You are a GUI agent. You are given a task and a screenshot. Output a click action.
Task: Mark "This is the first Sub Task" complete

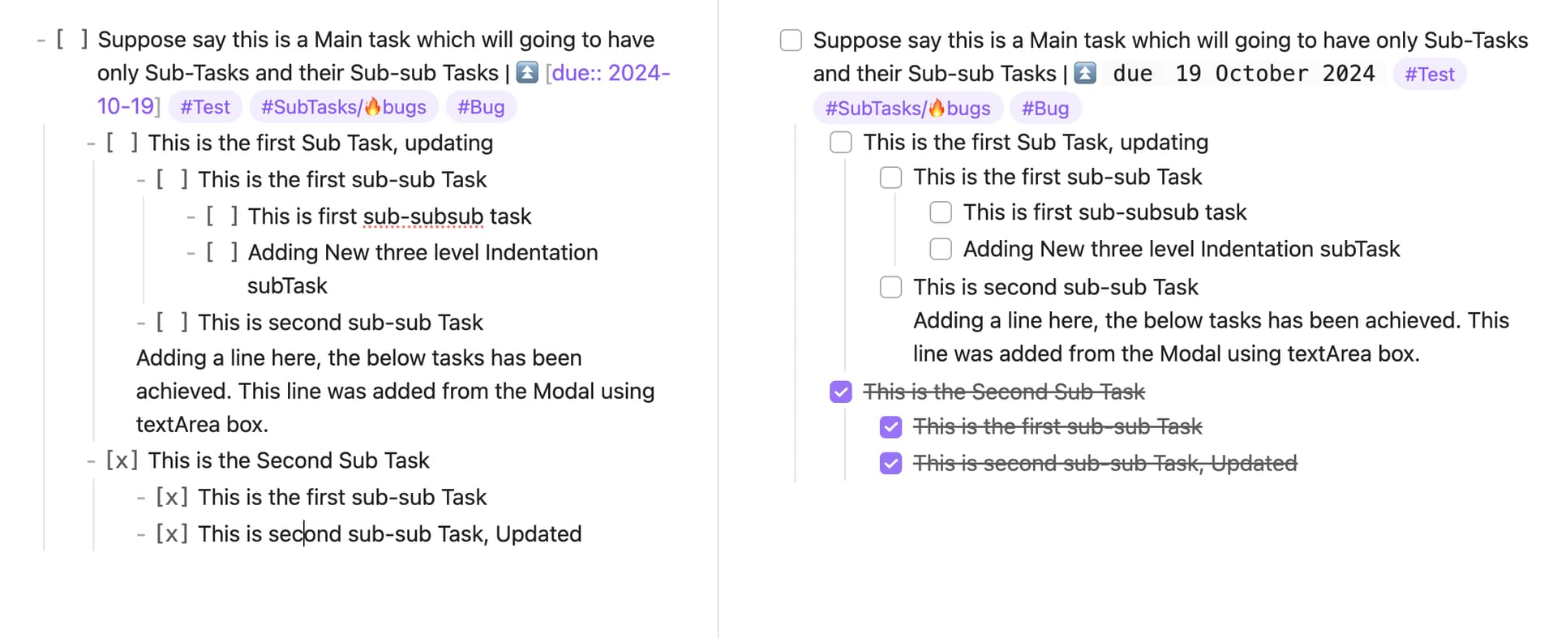[x=839, y=142]
